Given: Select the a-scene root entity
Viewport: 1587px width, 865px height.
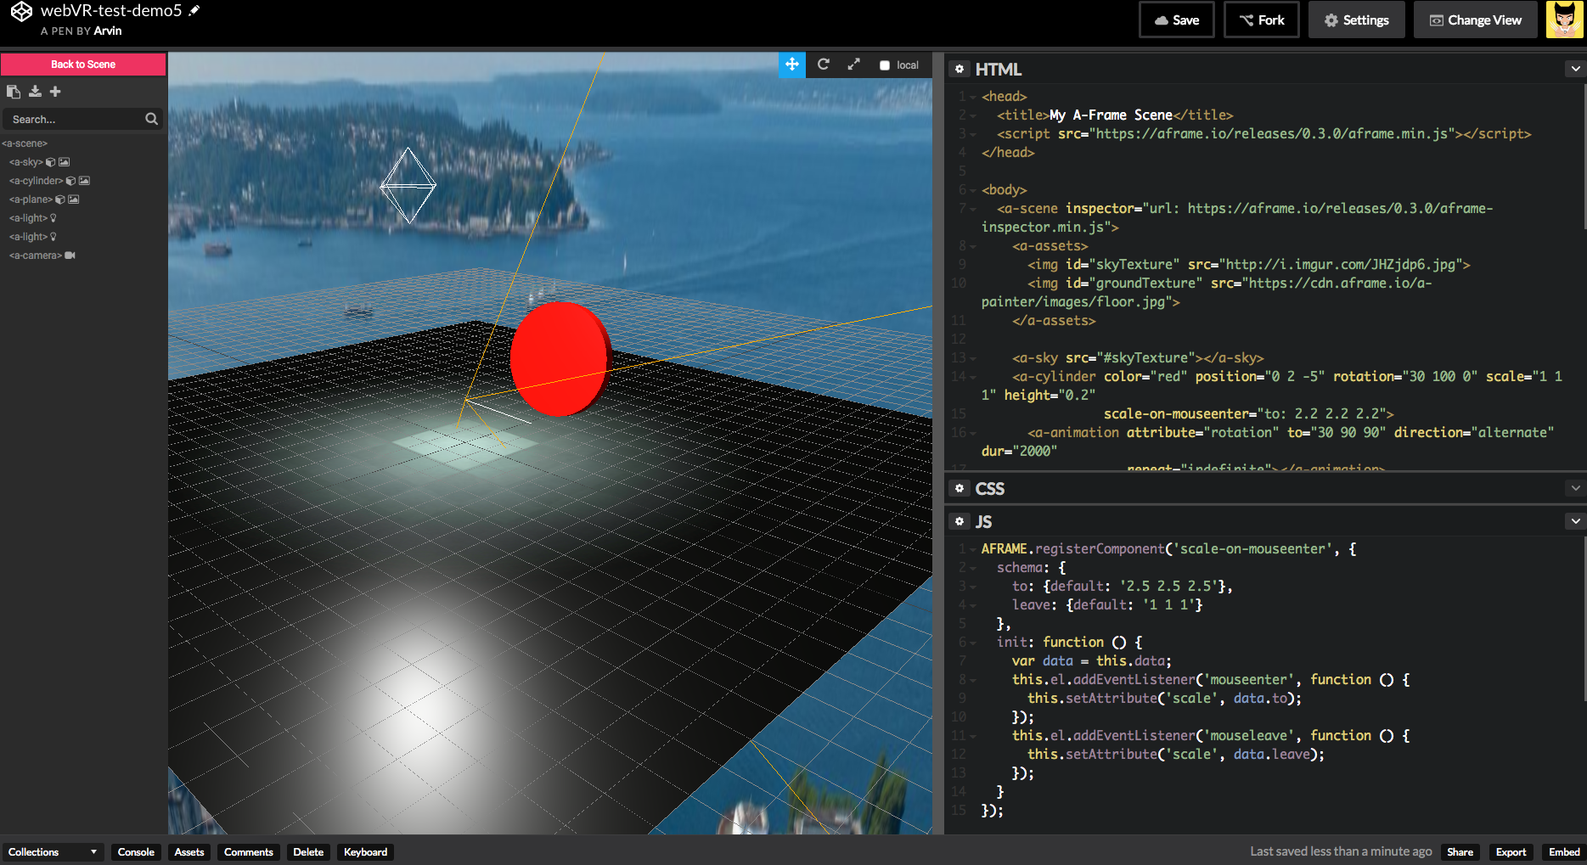Looking at the screenshot, I should (25, 143).
